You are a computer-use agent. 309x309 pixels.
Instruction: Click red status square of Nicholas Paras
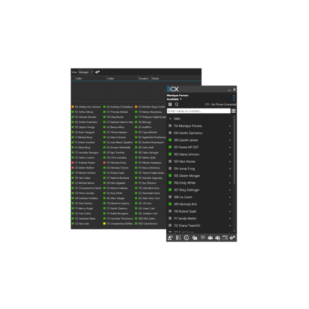(105, 163)
